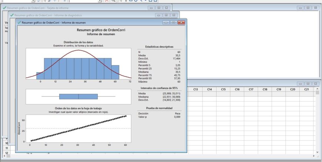Select column header C19
Viewport: 322px width, 162px height.
(x=279, y=89)
